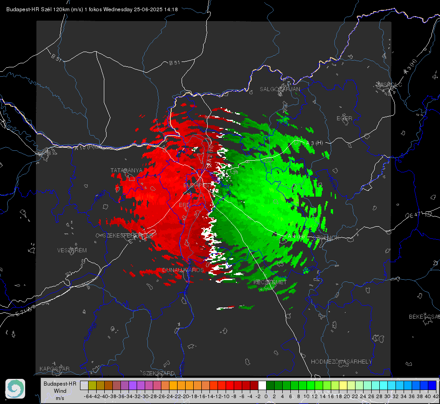Click the HODMEZOVASARHELY city label
This screenshot has width=440, height=404.
coord(341,362)
